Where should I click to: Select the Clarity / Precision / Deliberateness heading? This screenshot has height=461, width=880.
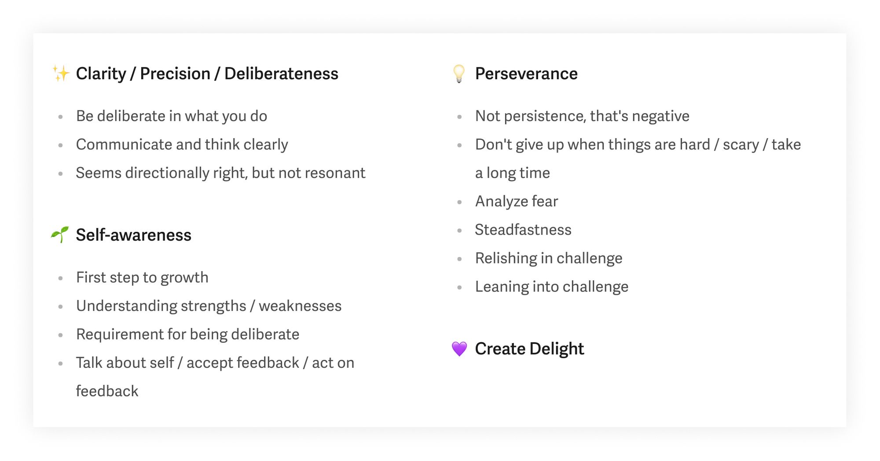tap(207, 73)
